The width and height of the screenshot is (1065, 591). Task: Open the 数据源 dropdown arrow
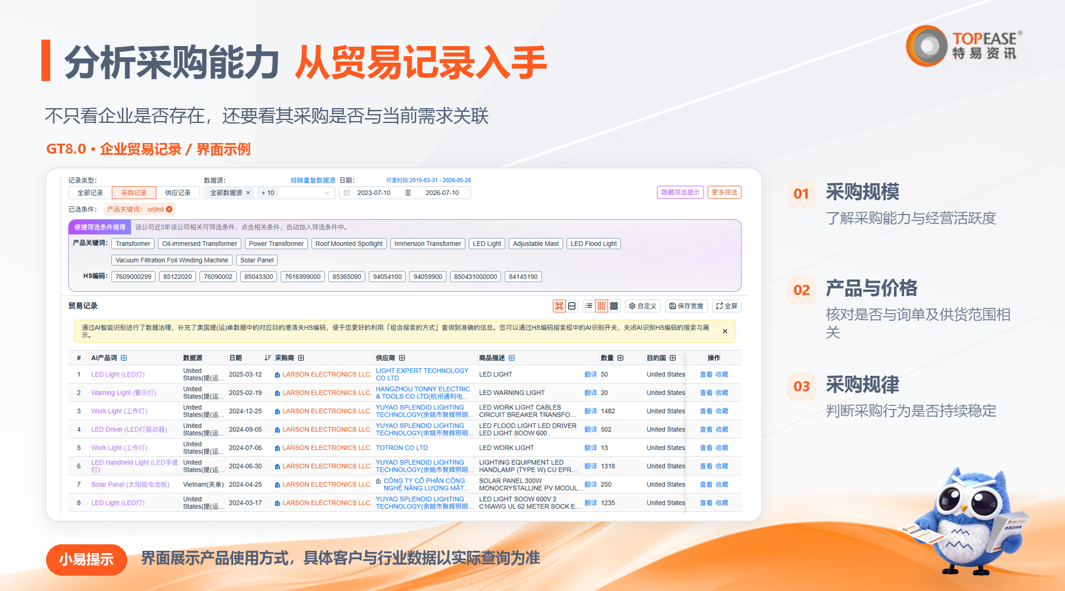327,193
